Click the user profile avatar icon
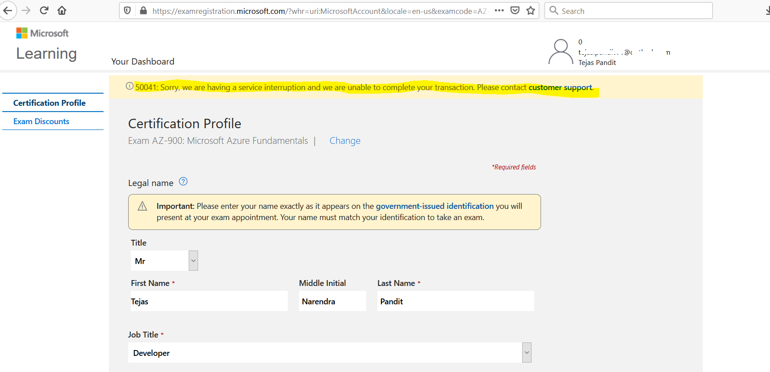 tap(561, 52)
